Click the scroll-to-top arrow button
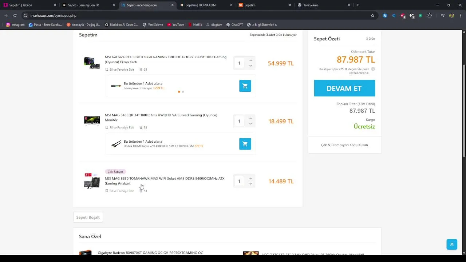Image resolution: width=466 pixels, height=262 pixels. (452, 244)
